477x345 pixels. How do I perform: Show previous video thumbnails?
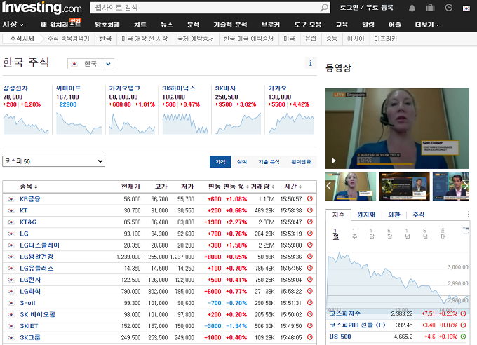pyautogui.click(x=329, y=186)
